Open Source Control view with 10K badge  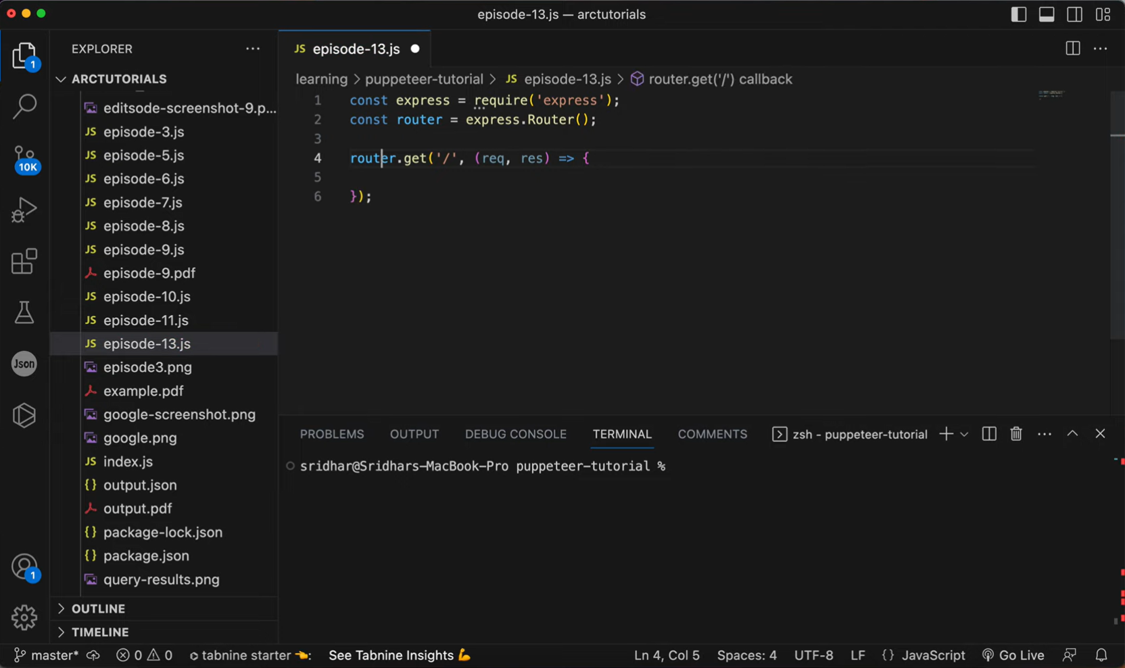coord(24,158)
